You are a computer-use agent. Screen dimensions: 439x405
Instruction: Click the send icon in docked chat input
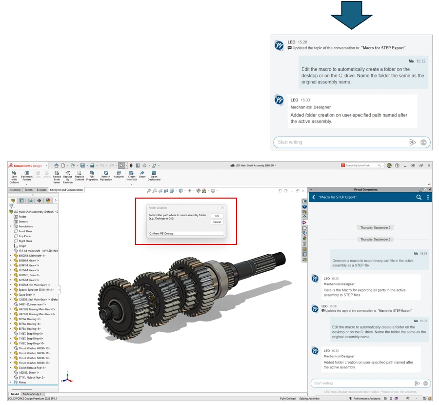417,383
